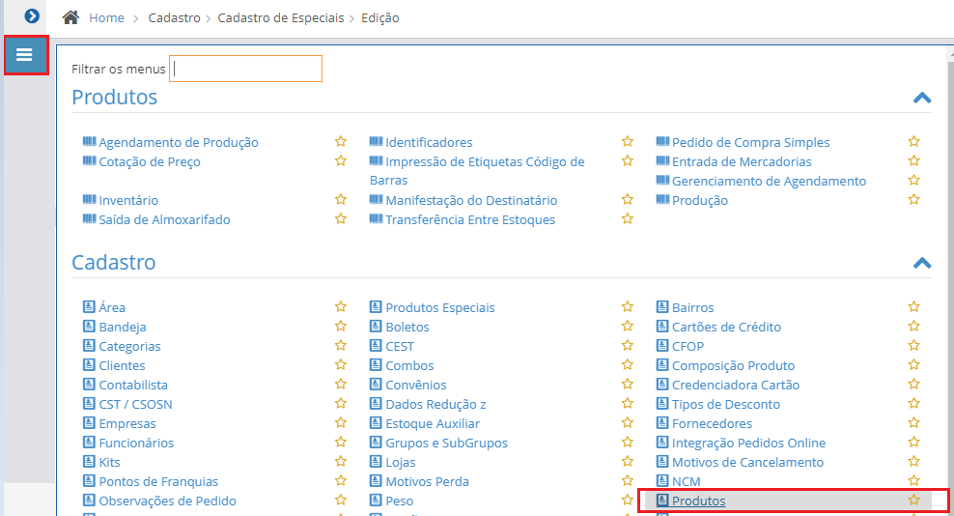
Task: Open Produção menu link
Action: click(x=700, y=200)
